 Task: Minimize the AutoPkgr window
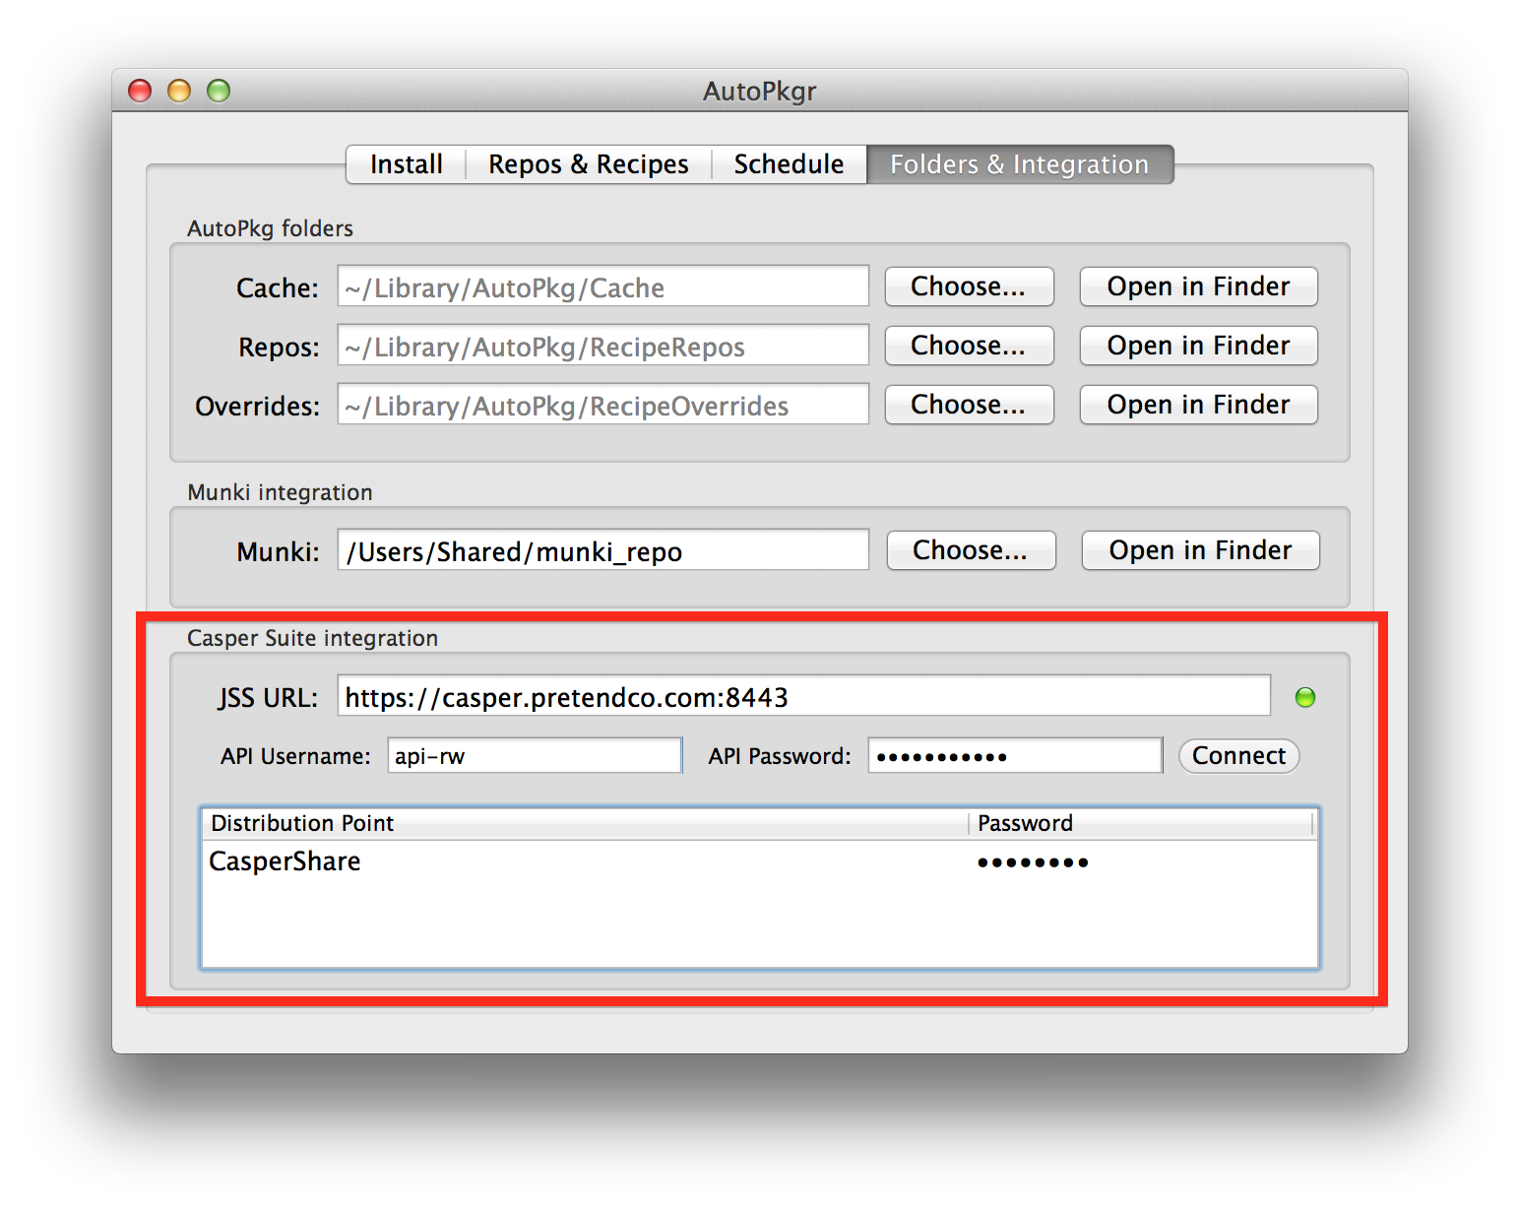tap(179, 91)
